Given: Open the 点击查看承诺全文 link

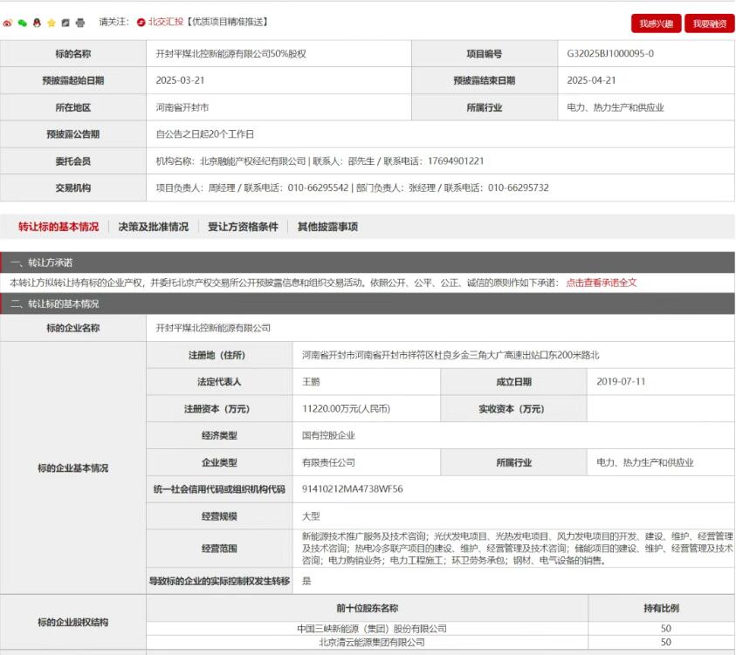Looking at the screenshot, I should tap(602, 283).
